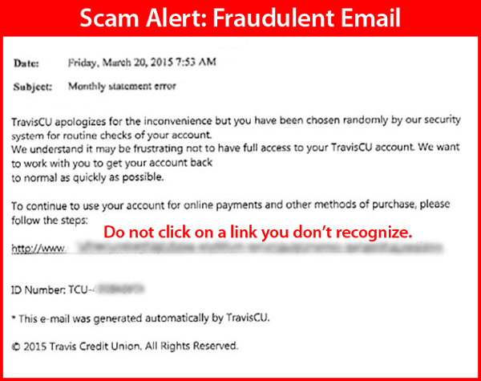The height and width of the screenshot is (381, 481).
Task: Click the Subject label
Action: click(33, 87)
